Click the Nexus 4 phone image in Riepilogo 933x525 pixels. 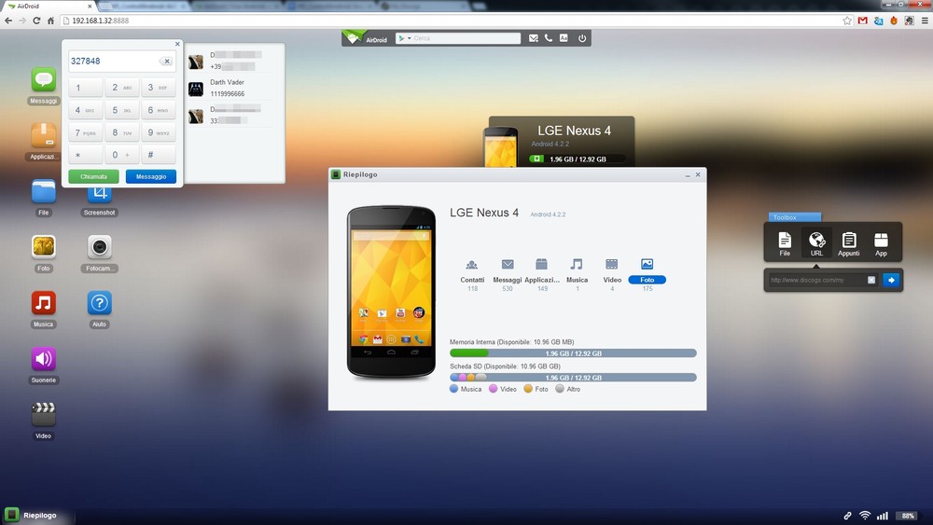tap(391, 292)
